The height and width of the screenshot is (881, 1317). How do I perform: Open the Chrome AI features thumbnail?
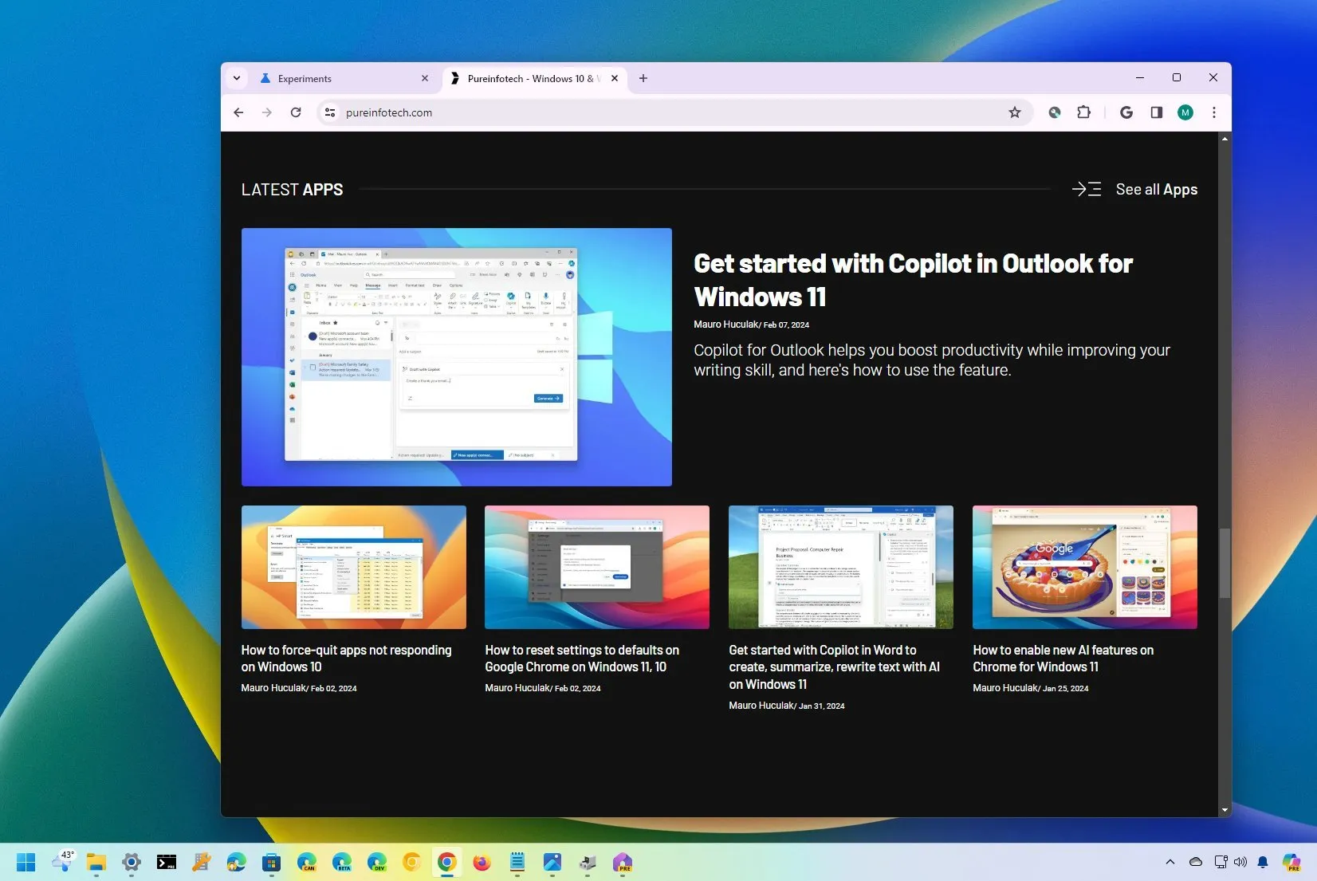coord(1085,567)
